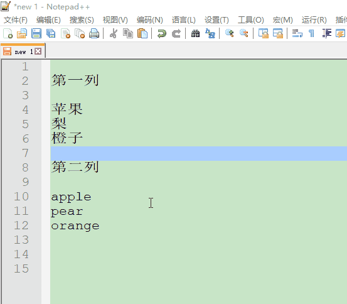This screenshot has width=347, height=304.
Task: Click the text 苹果
Action: pyautogui.click(x=67, y=109)
